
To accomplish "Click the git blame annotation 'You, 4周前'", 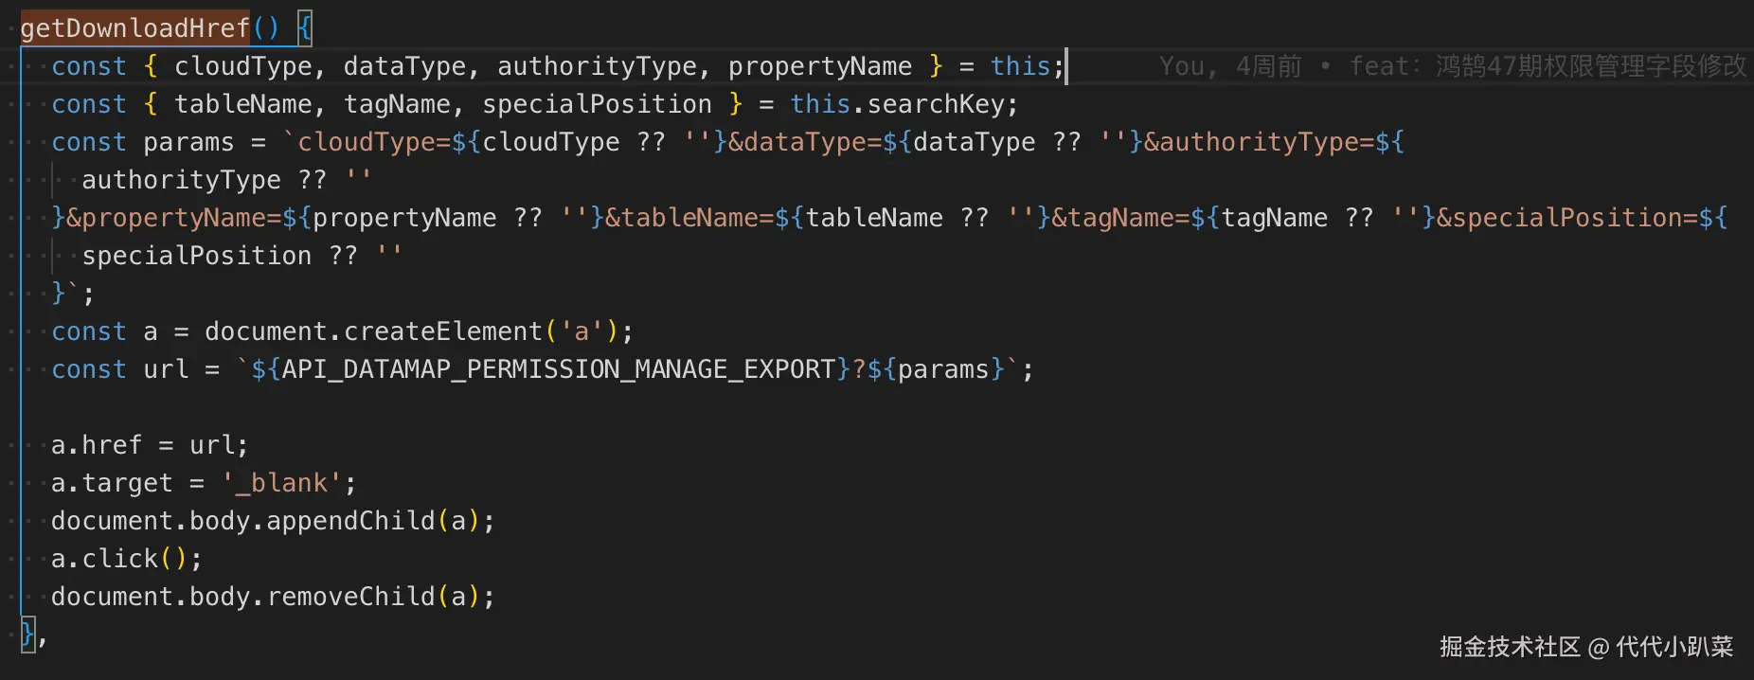I will click(1230, 66).
